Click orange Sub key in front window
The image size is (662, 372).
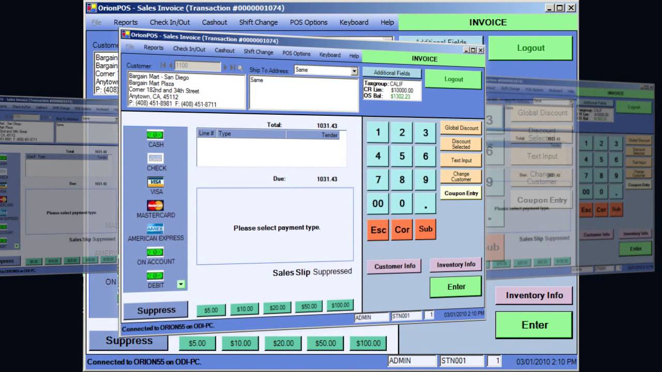pyautogui.click(x=426, y=229)
